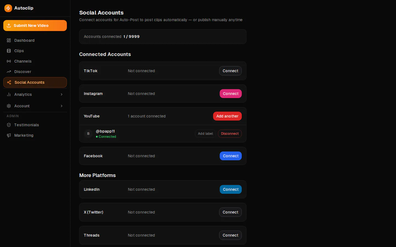Click the @bpapp11 avatar circle

pos(88,134)
